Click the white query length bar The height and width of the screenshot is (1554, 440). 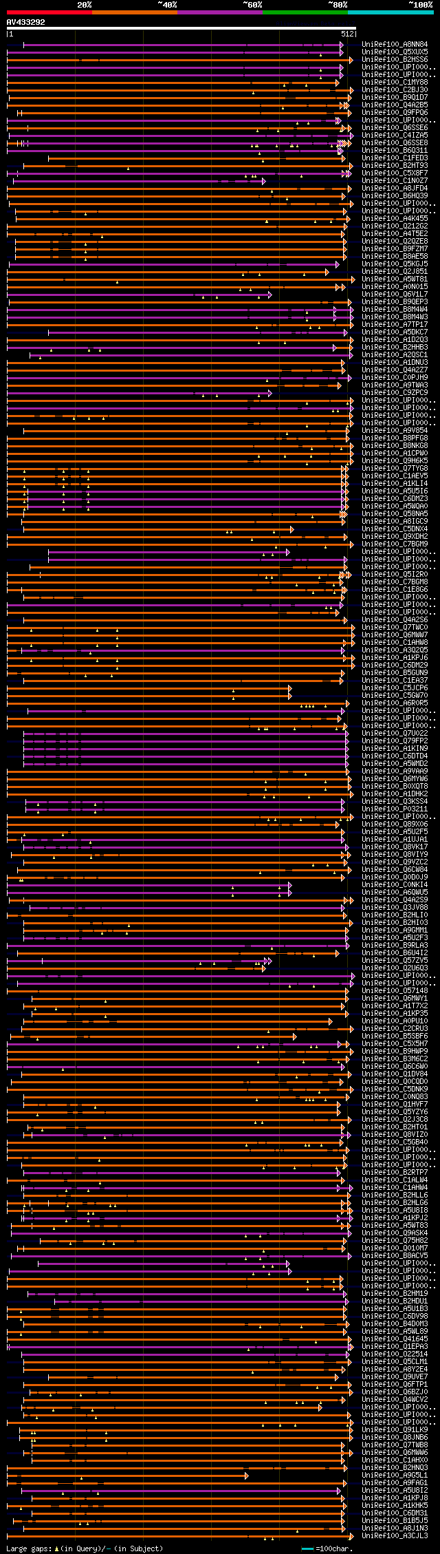click(181, 28)
